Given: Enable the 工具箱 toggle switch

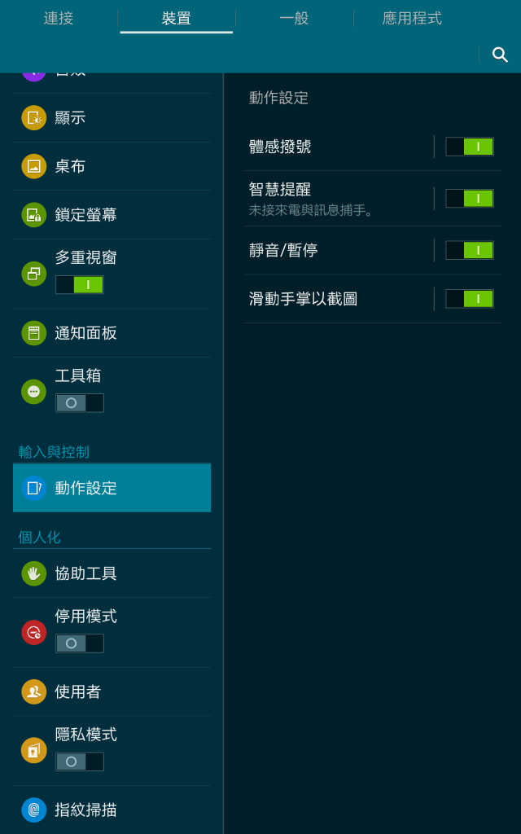Looking at the screenshot, I should 80,402.
